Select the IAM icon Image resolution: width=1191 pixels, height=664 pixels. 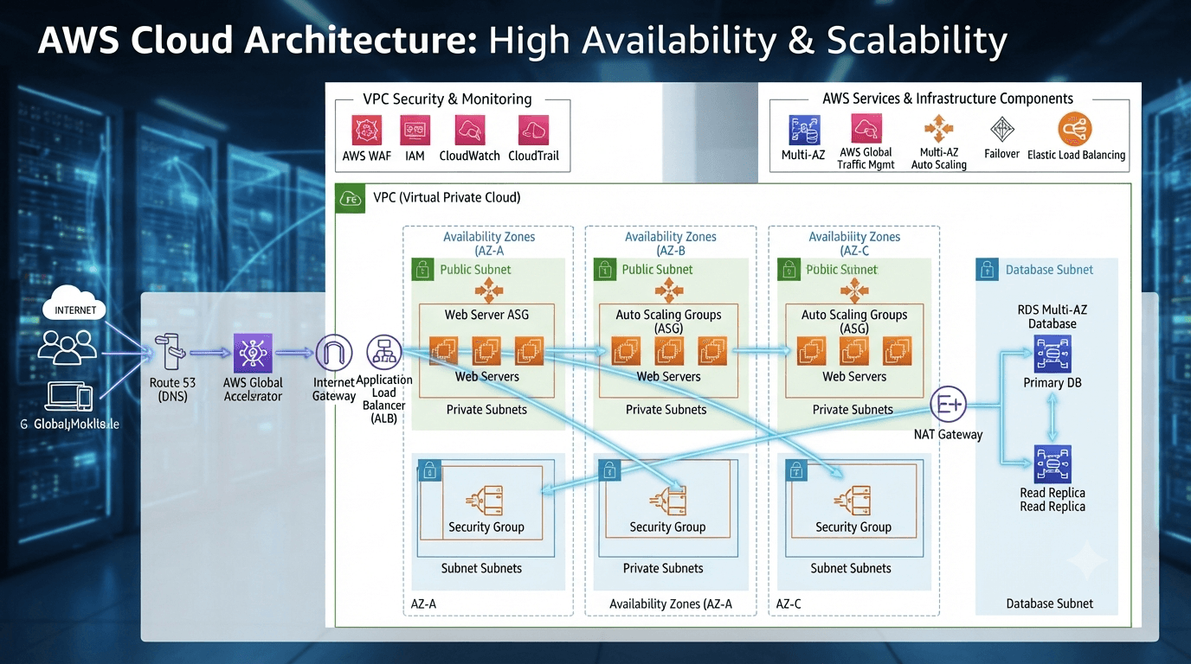coord(415,131)
